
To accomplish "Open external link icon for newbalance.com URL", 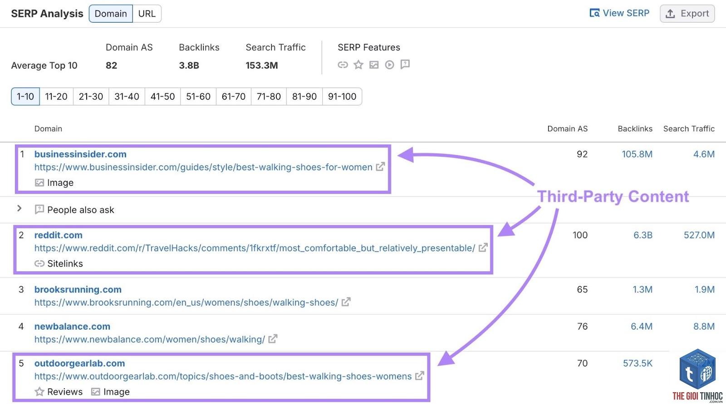I will (273, 339).
